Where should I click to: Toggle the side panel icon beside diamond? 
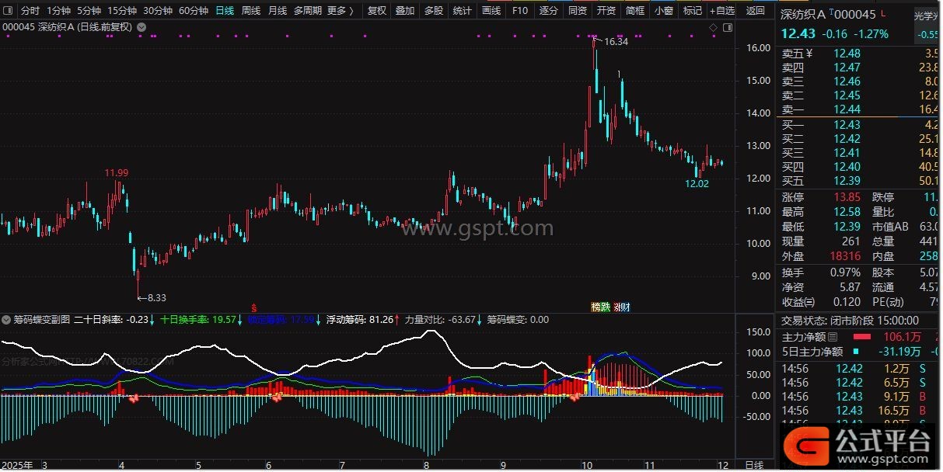point(727,28)
